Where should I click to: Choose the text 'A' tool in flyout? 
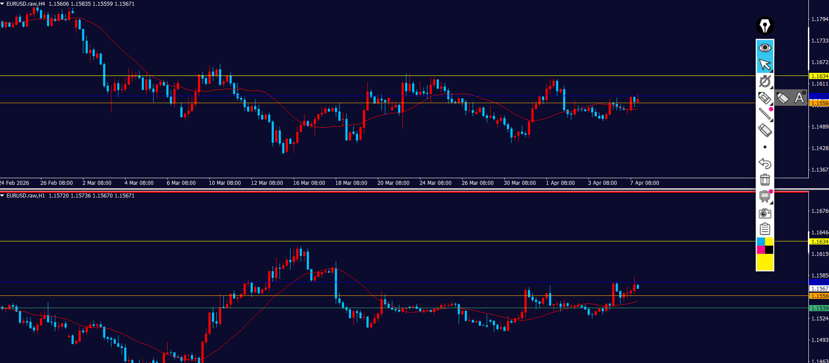point(799,97)
